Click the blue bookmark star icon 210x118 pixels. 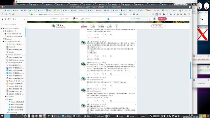click(137, 14)
